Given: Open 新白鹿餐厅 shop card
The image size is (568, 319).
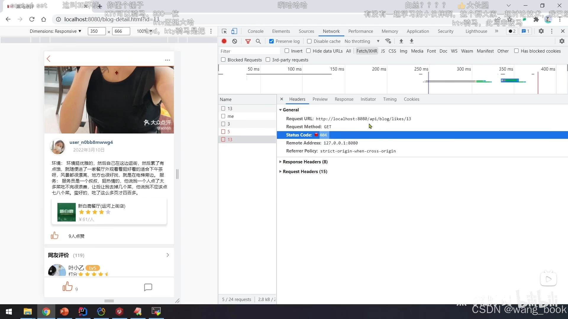Looking at the screenshot, I should [109, 212].
